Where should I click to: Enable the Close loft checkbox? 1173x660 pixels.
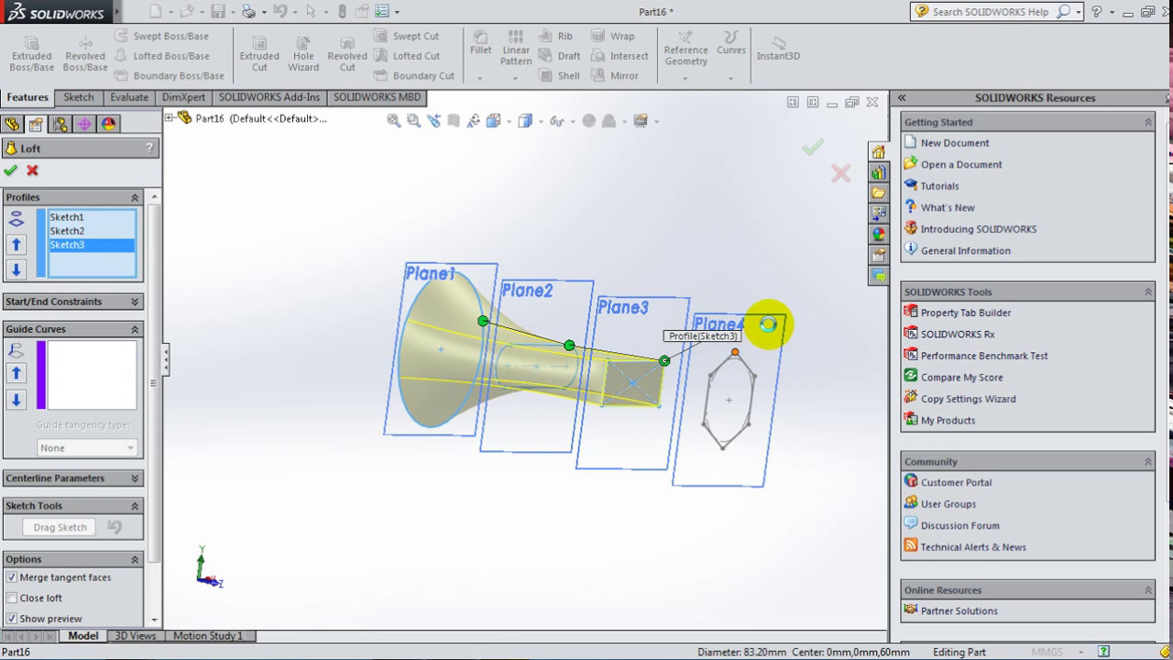12,598
